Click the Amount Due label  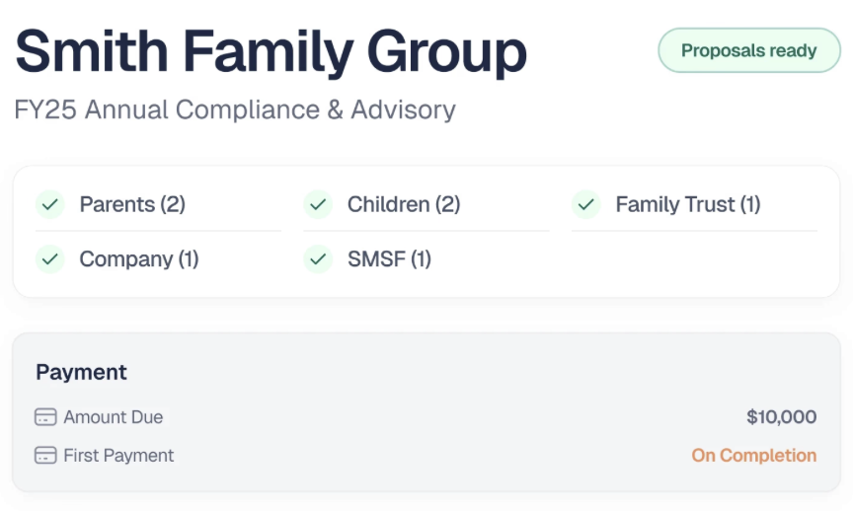(114, 417)
